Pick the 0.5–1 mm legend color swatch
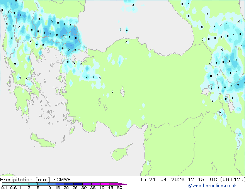This screenshot has height=189, width=245. pyautogui.click(x=15, y=184)
